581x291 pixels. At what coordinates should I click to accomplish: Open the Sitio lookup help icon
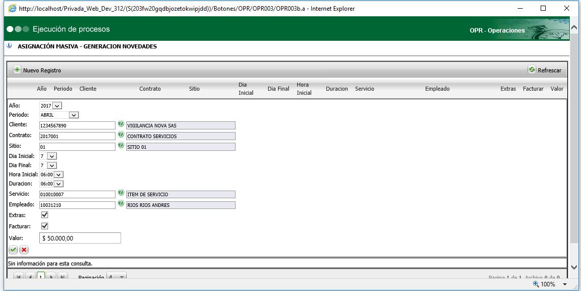point(121,146)
